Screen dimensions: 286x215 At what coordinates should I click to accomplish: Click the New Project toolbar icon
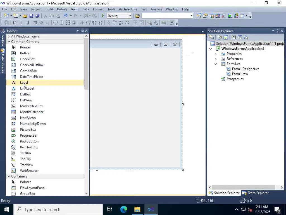coord(6,16)
